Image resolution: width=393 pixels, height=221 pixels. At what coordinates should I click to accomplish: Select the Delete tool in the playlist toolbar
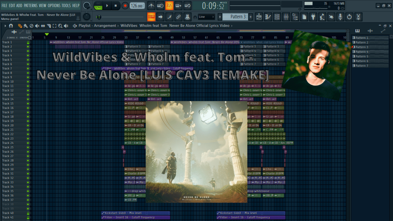pyautogui.click(x=31, y=26)
